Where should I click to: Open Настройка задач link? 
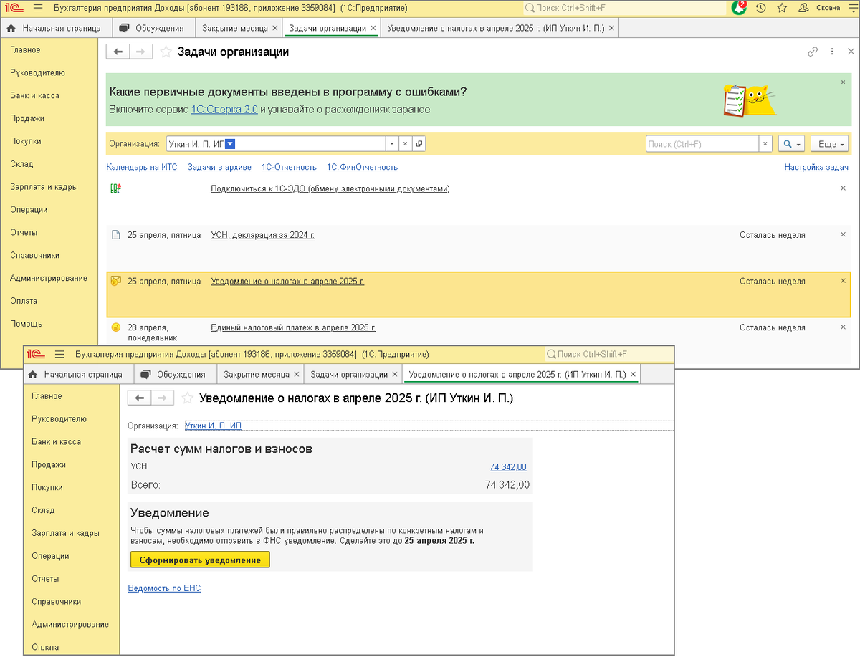coord(816,167)
